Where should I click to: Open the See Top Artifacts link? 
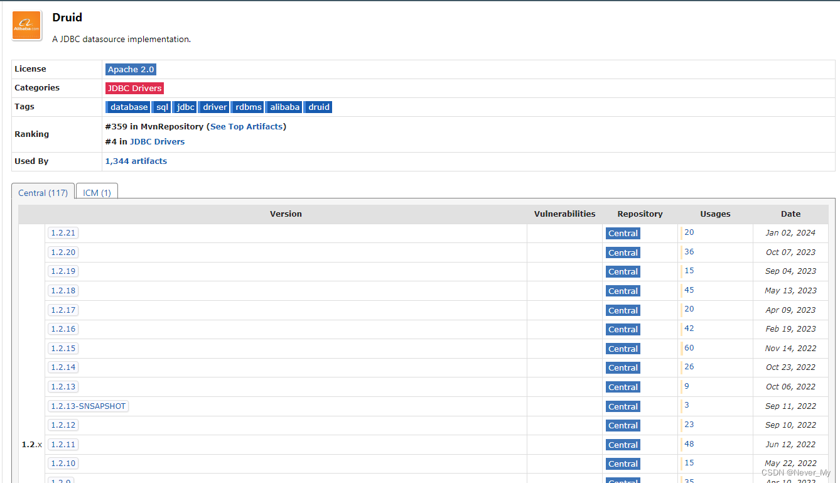[x=247, y=126]
